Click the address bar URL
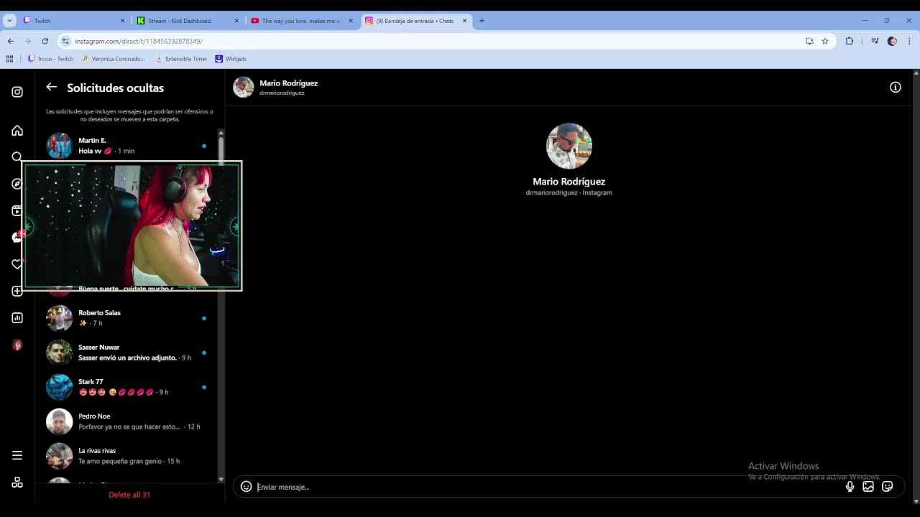 pos(139,41)
